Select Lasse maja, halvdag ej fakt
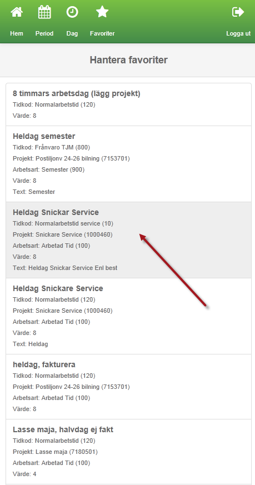The width and height of the screenshot is (255, 485). pyautogui.click(x=128, y=452)
